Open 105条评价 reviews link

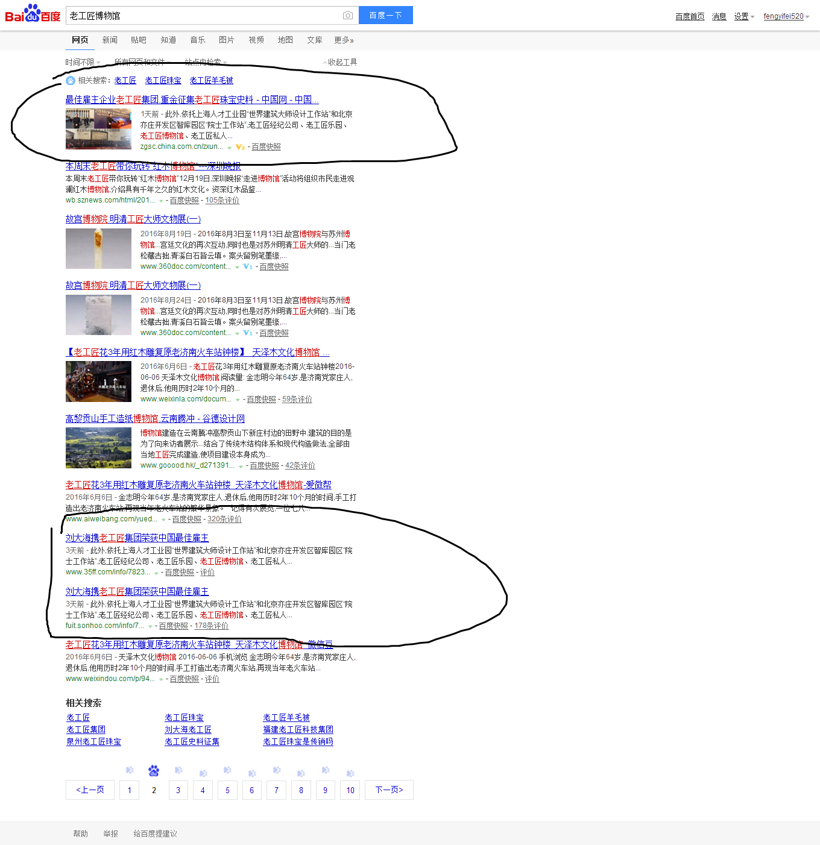[222, 200]
